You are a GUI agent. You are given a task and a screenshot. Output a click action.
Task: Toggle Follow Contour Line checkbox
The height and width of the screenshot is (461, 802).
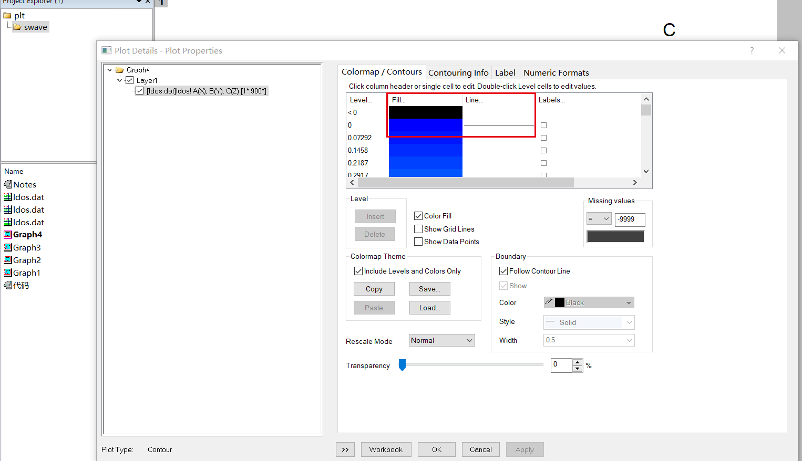pos(503,271)
